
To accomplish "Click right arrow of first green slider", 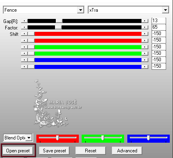I will click(x=145, y=47).
